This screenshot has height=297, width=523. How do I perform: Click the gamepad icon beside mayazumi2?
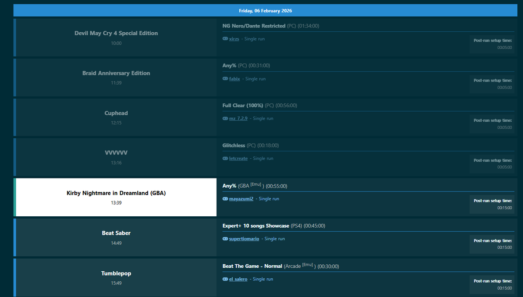pos(225,199)
